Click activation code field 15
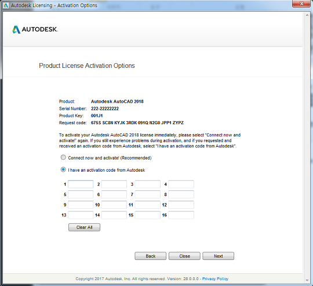 tap(148, 215)
